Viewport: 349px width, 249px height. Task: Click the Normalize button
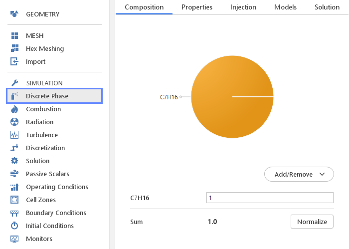pos(312,222)
